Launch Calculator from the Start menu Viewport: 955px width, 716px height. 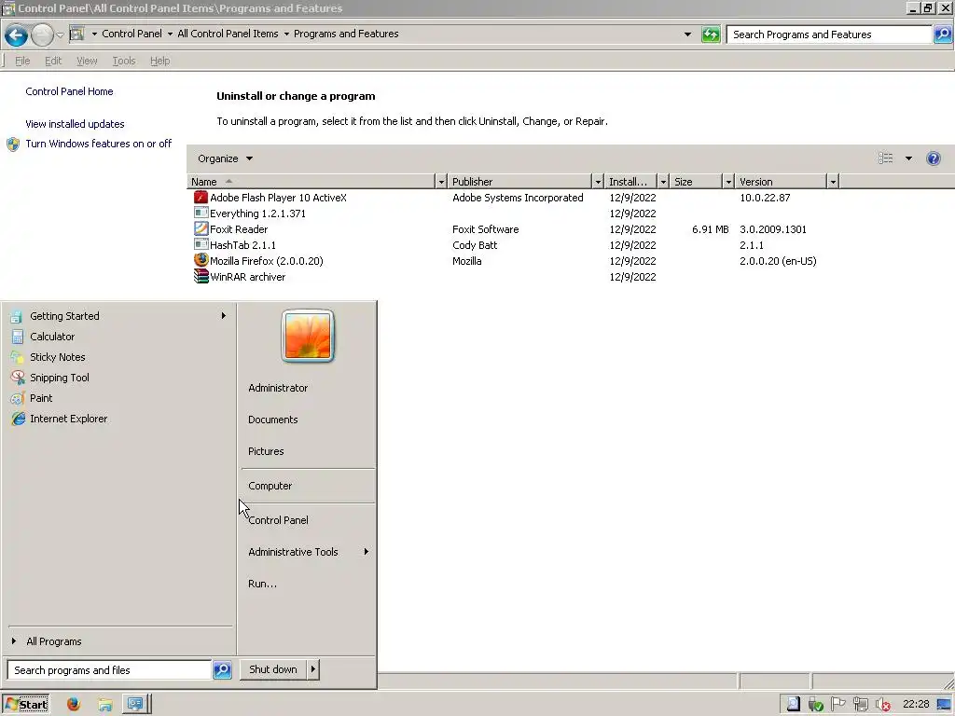point(118,337)
